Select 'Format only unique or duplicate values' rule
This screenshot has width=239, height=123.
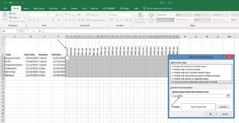pos(190,78)
